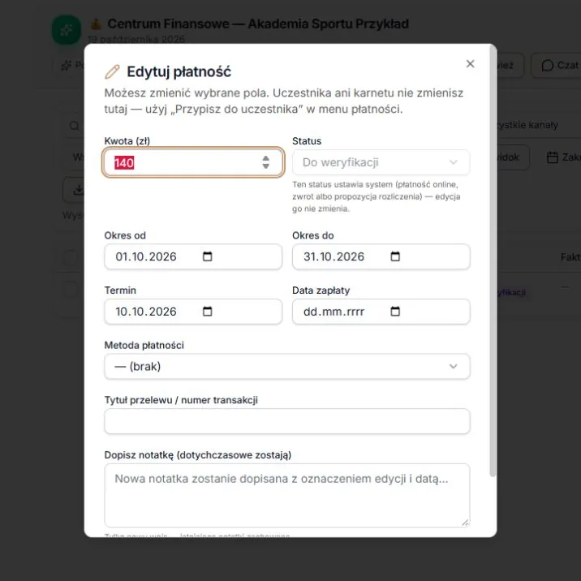581x581 pixels.
Task: Open the Status dropdown Do weryfikacji
Action: pos(381,162)
